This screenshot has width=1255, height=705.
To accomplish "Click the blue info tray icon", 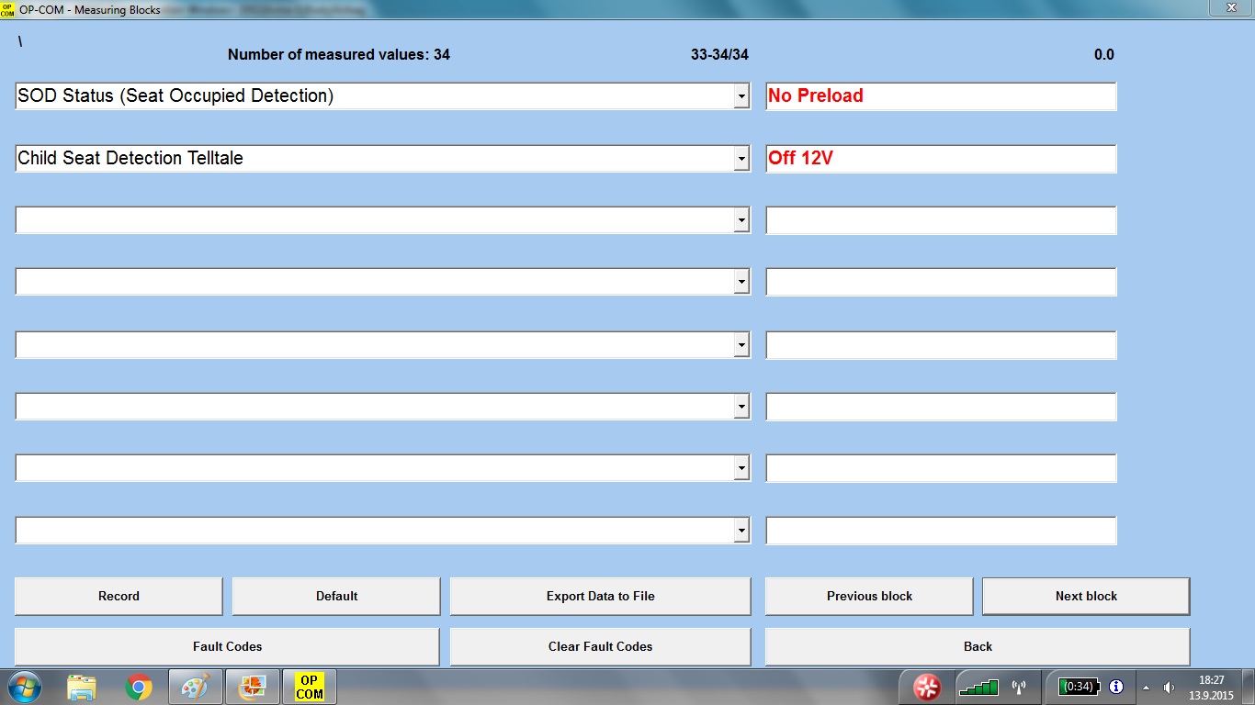I will point(1116,687).
